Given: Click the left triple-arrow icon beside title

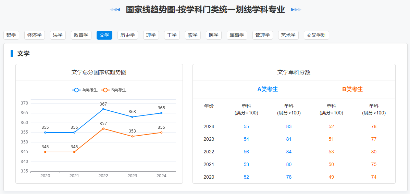Looking at the screenshot, I should click(115, 10).
